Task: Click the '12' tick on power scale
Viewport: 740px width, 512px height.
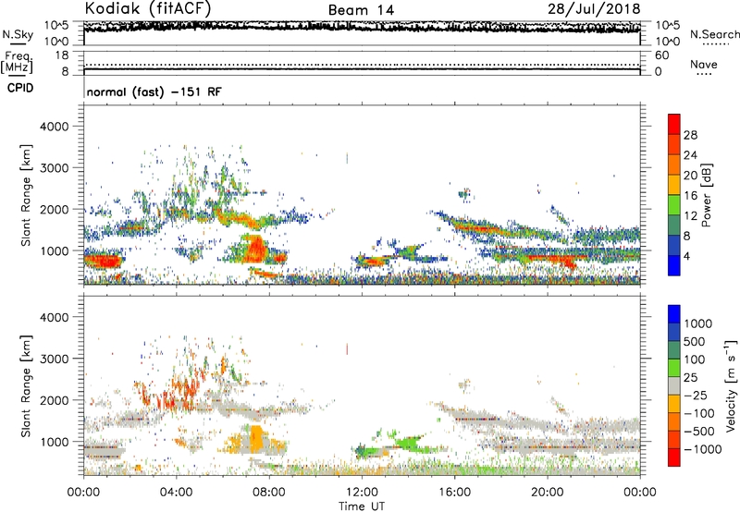Action: click(690, 216)
